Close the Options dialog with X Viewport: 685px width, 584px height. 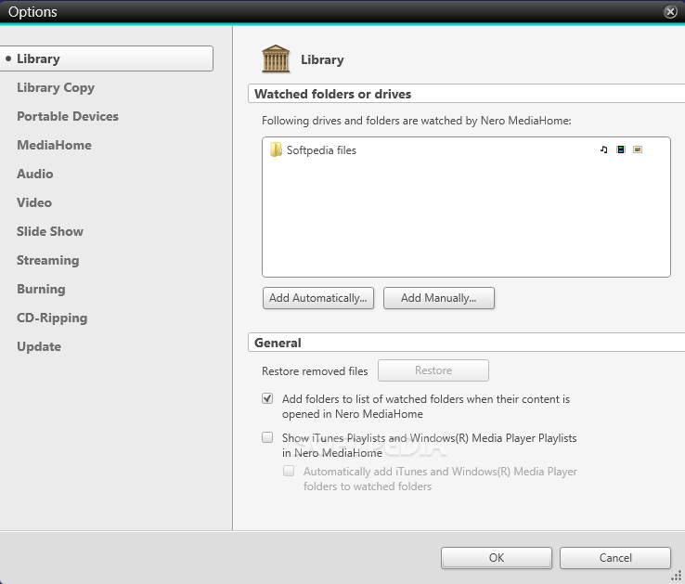[x=670, y=11]
